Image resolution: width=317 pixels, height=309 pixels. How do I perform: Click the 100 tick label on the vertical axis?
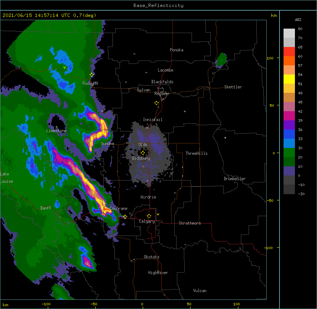(270, 58)
